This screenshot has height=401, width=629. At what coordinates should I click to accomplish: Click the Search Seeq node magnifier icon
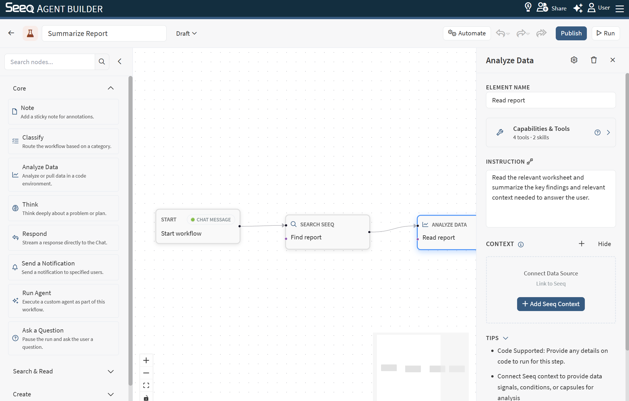point(294,224)
